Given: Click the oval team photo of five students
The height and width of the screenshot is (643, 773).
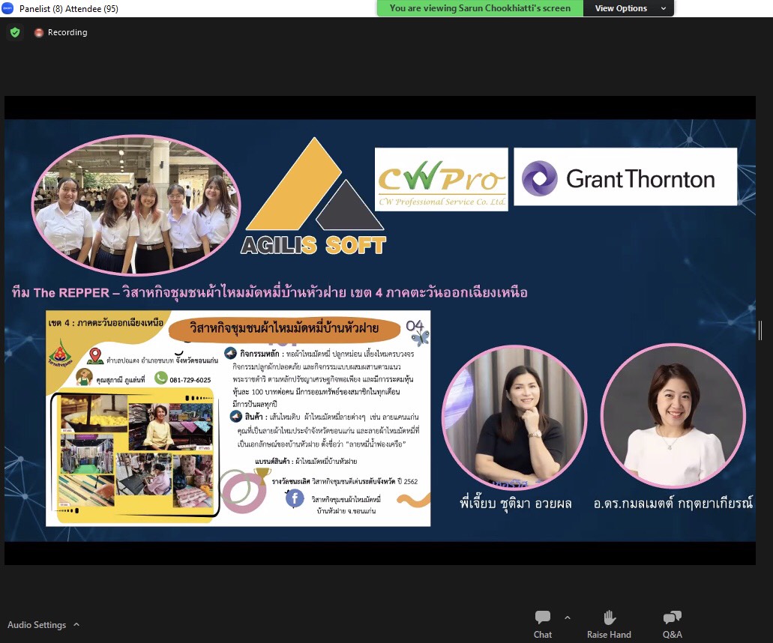Looking at the screenshot, I should click(136, 205).
